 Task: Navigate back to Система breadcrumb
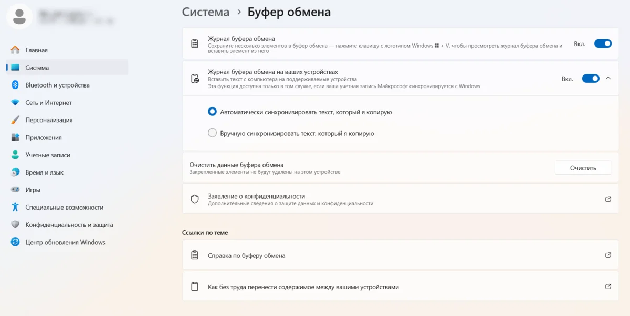[205, 12]
